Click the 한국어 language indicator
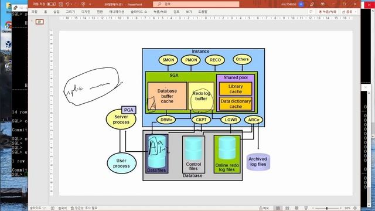Viewport: 375px width, 211px height. tap(63, 208)
